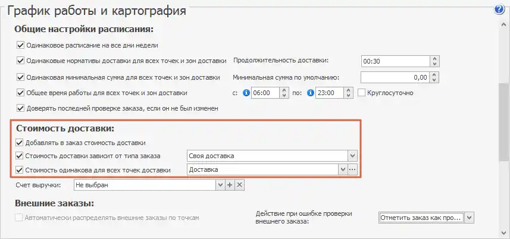Screen dimensions: 510x239
Task: Toggle Одинаковое расписание на все дни недели
Action: click(x=20, y=45)
